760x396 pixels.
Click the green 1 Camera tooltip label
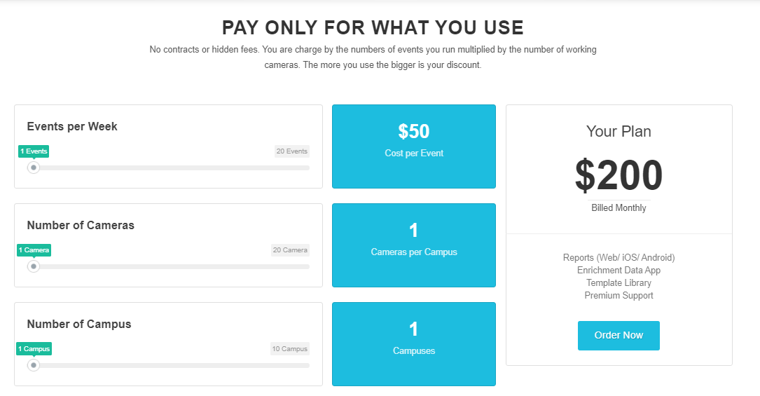click(34, 250)
